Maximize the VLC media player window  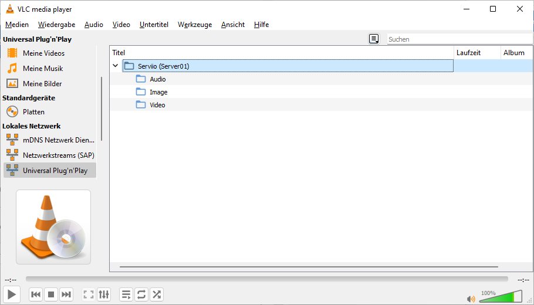coord(493,9)
